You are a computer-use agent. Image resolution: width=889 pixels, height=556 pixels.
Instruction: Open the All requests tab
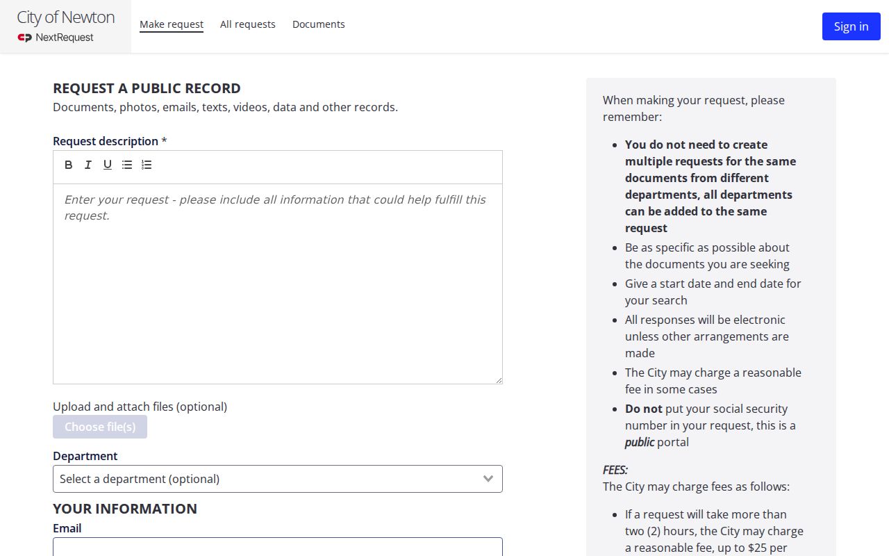coord(248,24)
